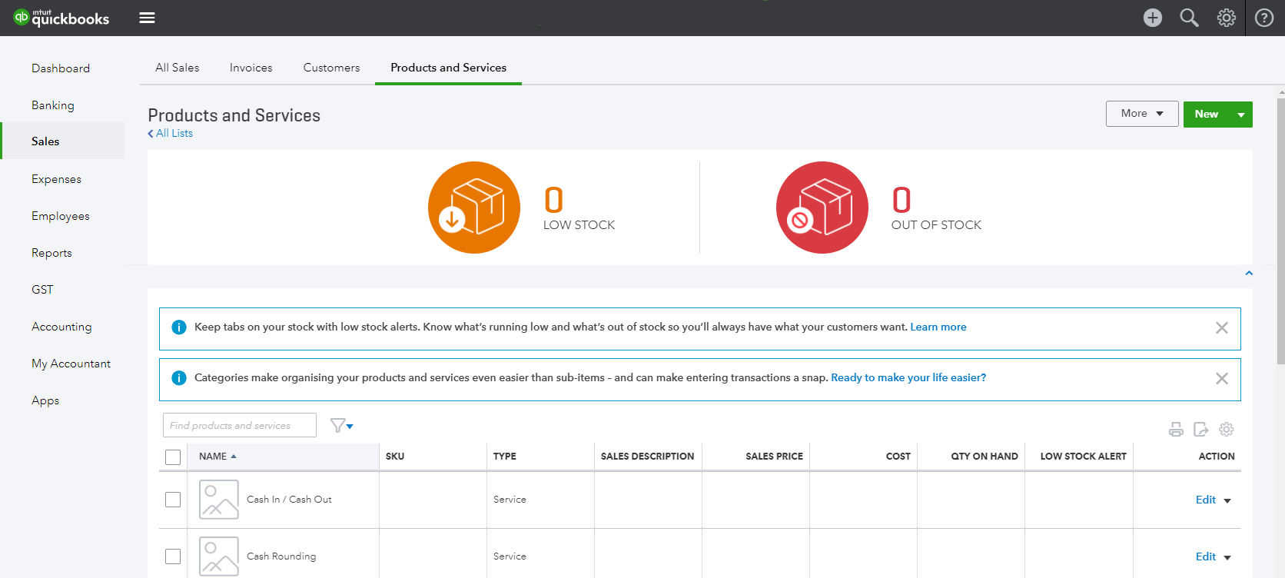Export the products list to file

pos(1201,429)
